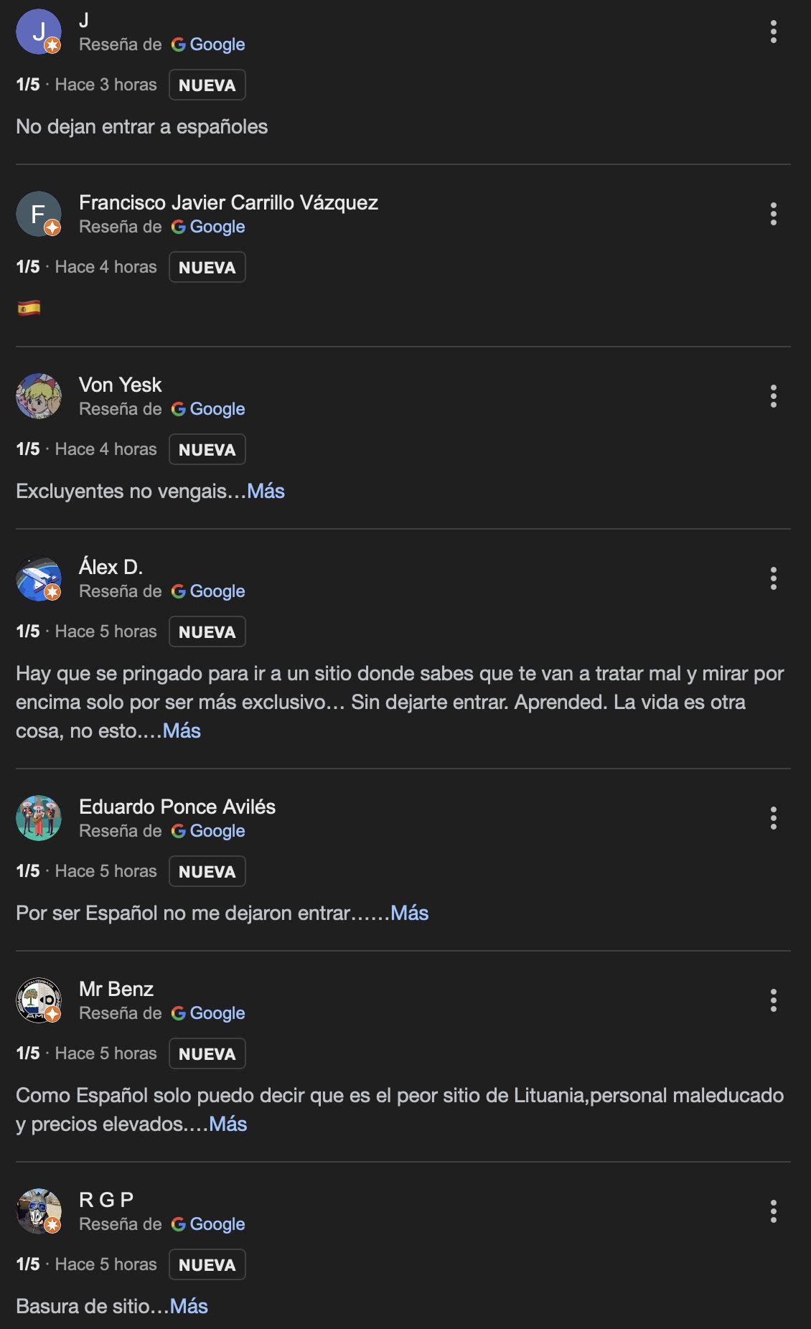Show full Mr Benz review via Más
Viewport: 811px width, 1329px height.
pos(228,1124)
